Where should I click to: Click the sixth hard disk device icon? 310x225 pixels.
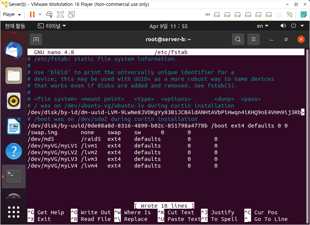tap(269, 14)
